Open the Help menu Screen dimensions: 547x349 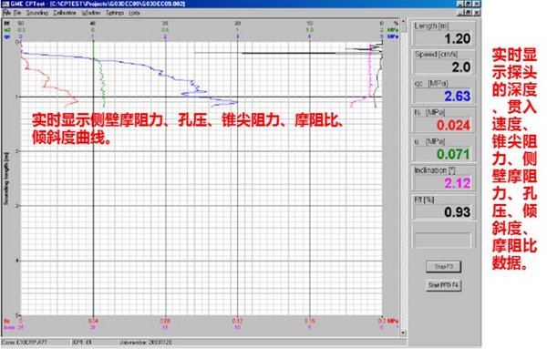pyautogui.click(x=134, y=13)
